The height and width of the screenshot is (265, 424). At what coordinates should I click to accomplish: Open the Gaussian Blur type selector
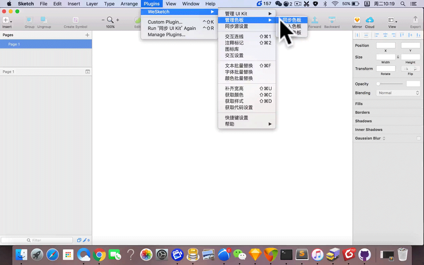coord(384,138)
